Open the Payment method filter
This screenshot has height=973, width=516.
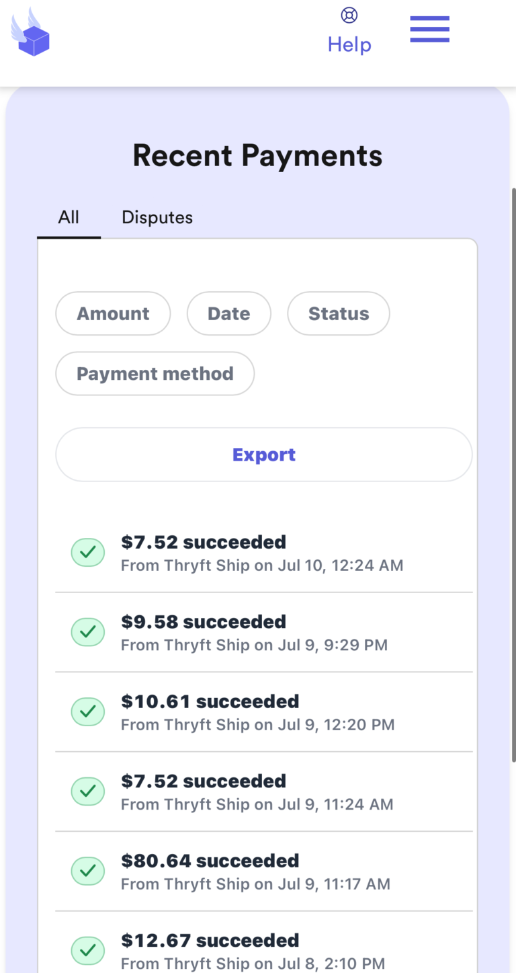click(x=155, y=373)
